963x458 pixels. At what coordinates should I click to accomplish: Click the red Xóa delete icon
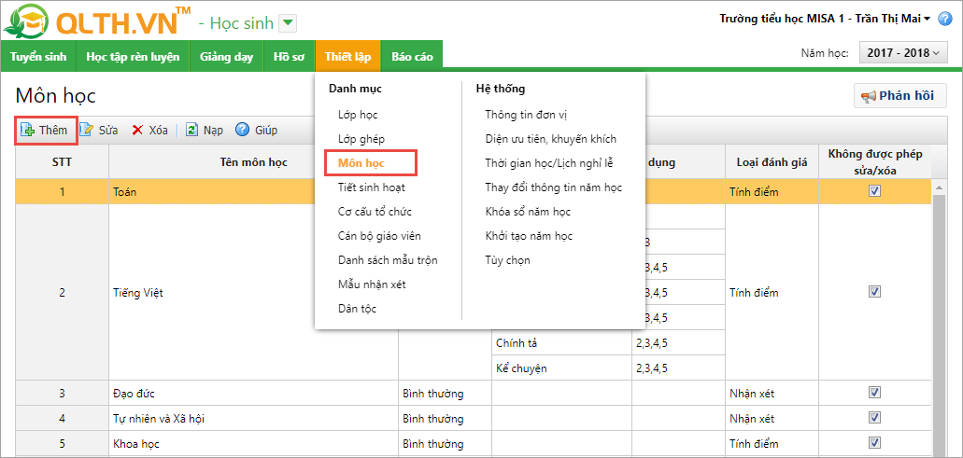click(137, 130)
